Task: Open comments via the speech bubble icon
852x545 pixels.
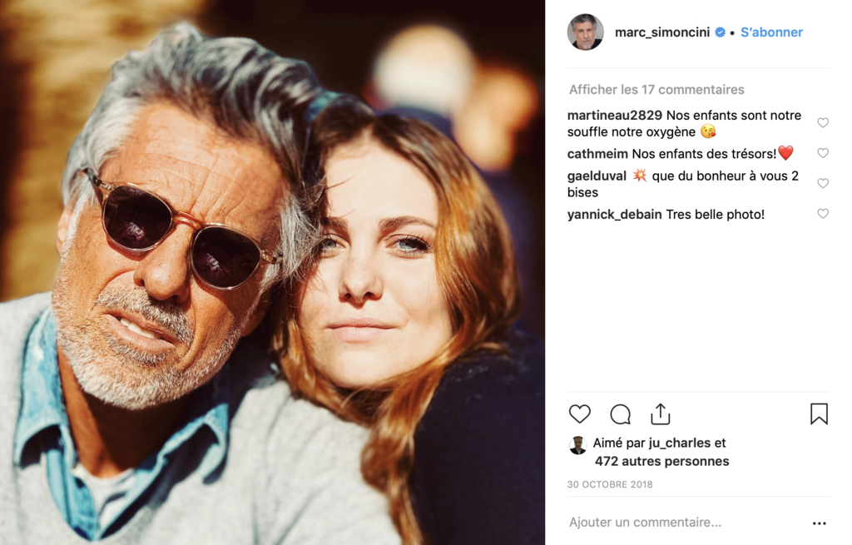Action: (620, 414)
